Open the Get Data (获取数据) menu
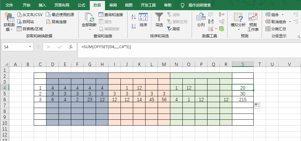 tap(9, 22)
